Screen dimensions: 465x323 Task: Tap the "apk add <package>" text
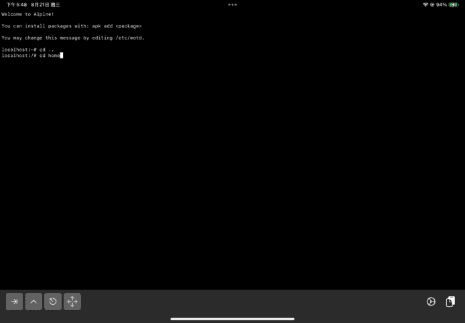click(117, 25)
